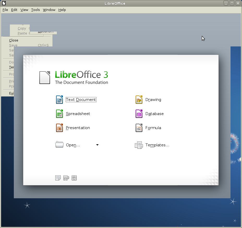Click the Spreadsheet Calc icon
This screenshot has width=242, height=228.
(x=59, y=114)
